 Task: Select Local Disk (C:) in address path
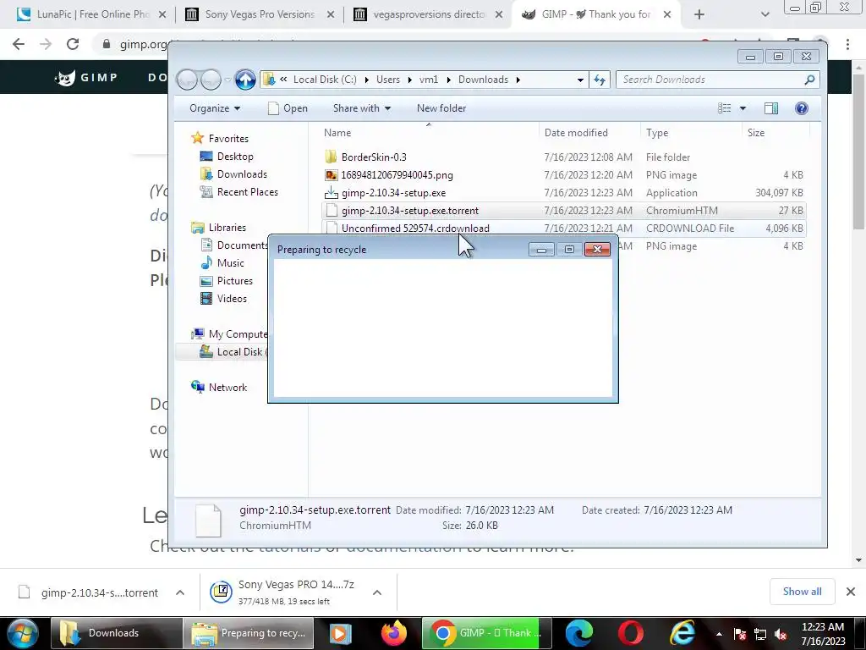325,80
